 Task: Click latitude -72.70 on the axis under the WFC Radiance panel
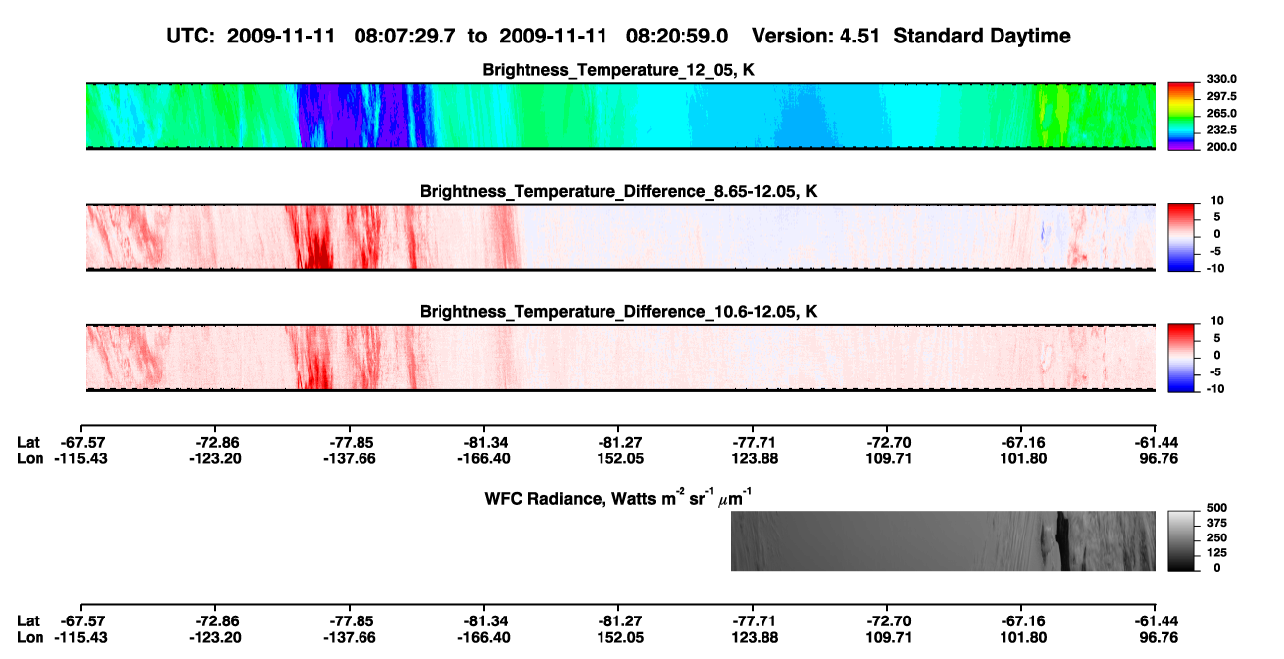(x=886, y=620)
